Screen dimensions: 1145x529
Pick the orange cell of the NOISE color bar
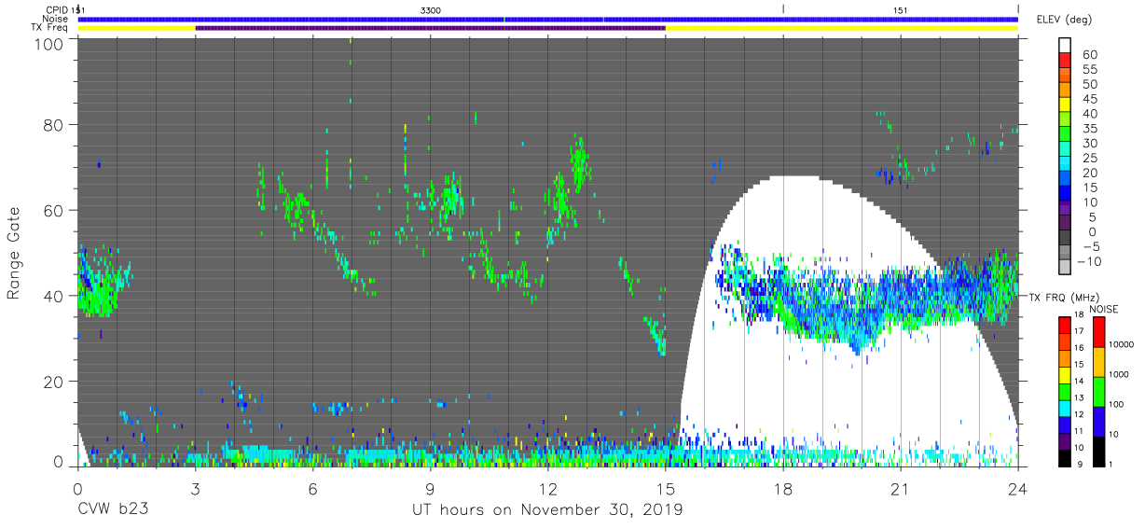coord(1101,361)
